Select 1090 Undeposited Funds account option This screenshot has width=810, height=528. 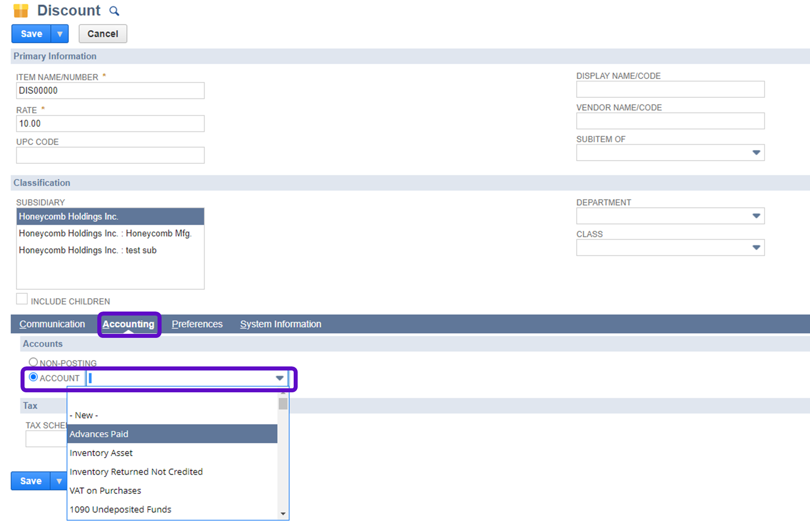120,509
